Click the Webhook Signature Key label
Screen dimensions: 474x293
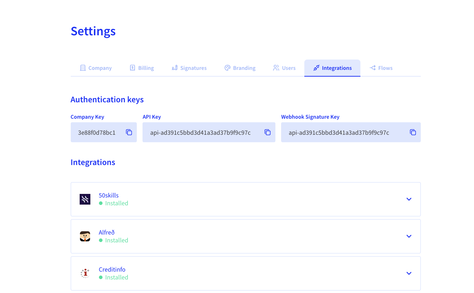click(x=310, y=117)
